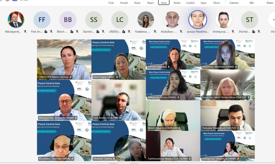Click mic icon on Bleich Ashanti EDA BLEAS tile
Image resolution: width=275 pixels, height=164 pixels.
pos(180,128)
